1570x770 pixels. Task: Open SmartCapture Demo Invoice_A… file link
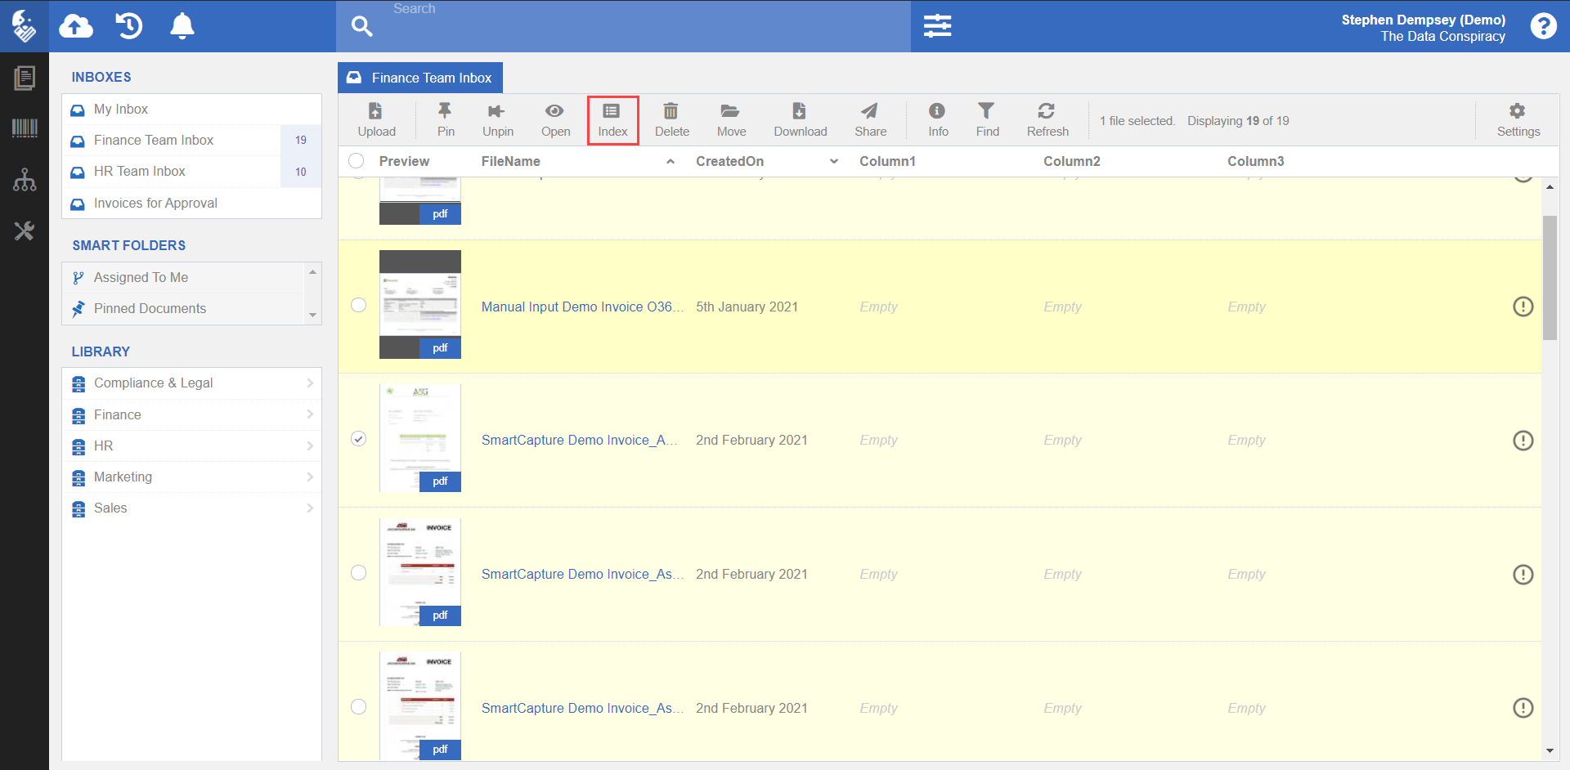(579, 440)
